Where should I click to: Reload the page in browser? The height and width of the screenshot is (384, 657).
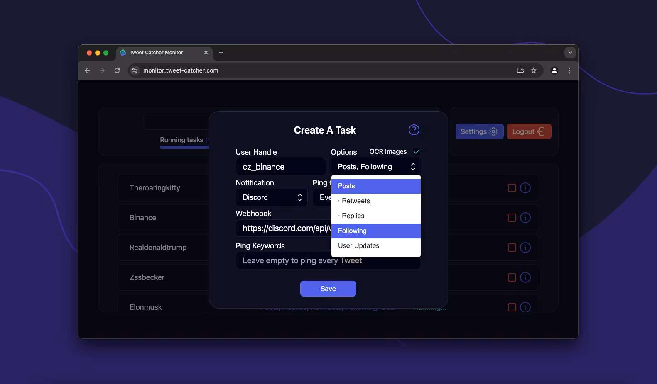[x=117, y=70]
